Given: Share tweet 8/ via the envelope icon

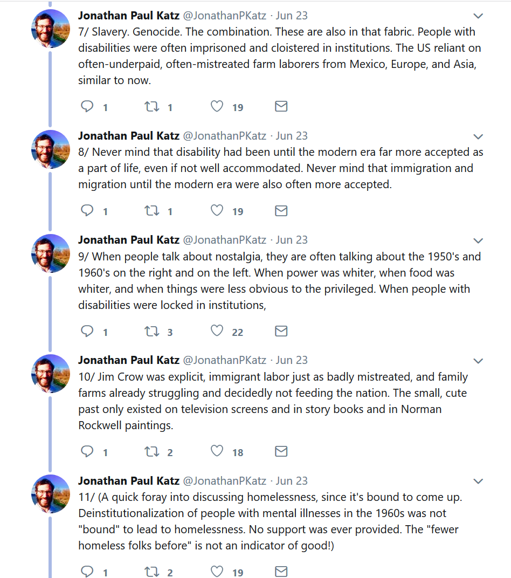Looking at the screenshot, I should [x=281, y=211].
